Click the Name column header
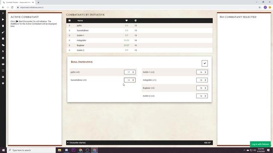Screen dimensions: 273x153 [80, 20]
